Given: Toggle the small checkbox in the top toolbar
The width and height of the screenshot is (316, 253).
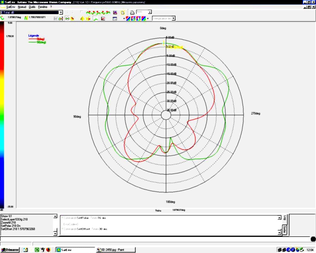Looking at the screenshot, I should [81, 12].
